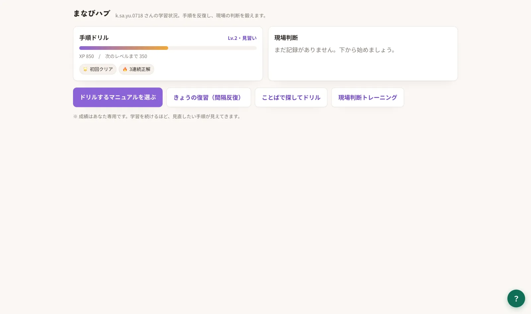Click 次のレベルまで 350 text
This screenshot has width=531, height=314.
126,56
